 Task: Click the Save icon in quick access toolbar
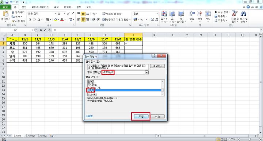[7, 2]
